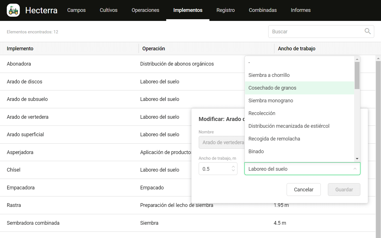
Task: Switch to the Combinadas tab
Action: click(263, 10)
